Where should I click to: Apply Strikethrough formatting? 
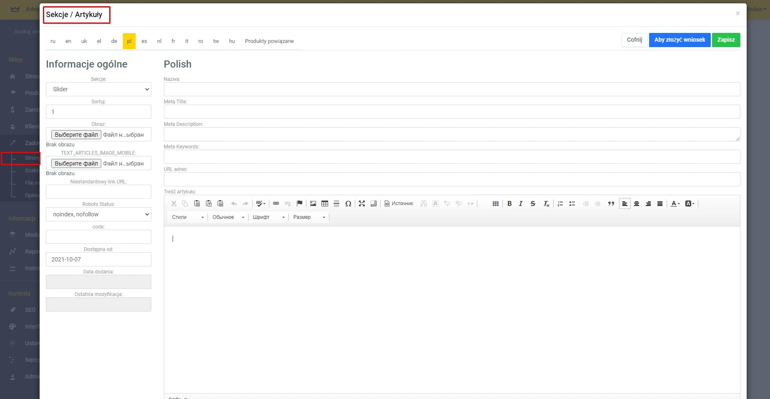[533, 203]
